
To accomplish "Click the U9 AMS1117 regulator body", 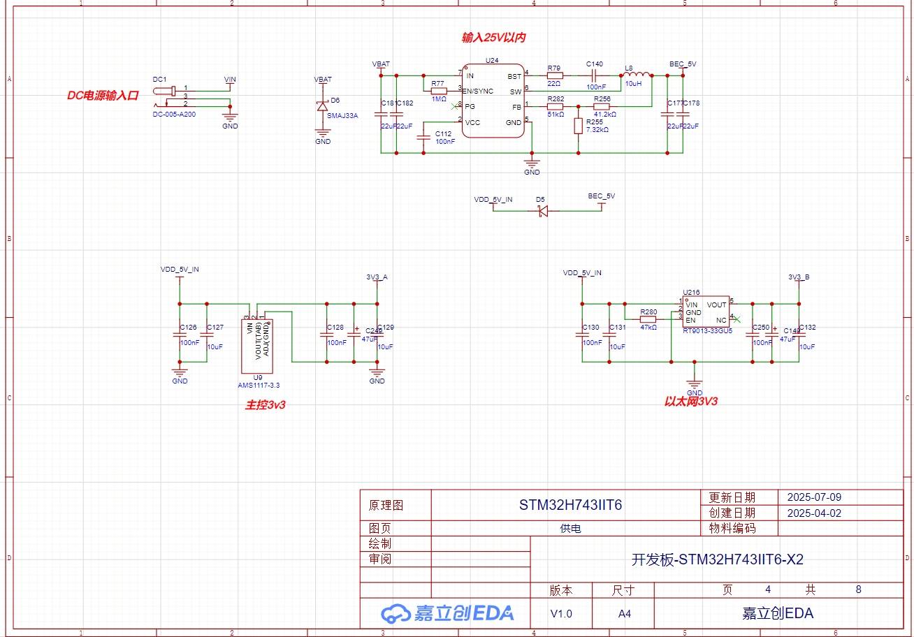I will pyautogui.click(x=257, y=346).
